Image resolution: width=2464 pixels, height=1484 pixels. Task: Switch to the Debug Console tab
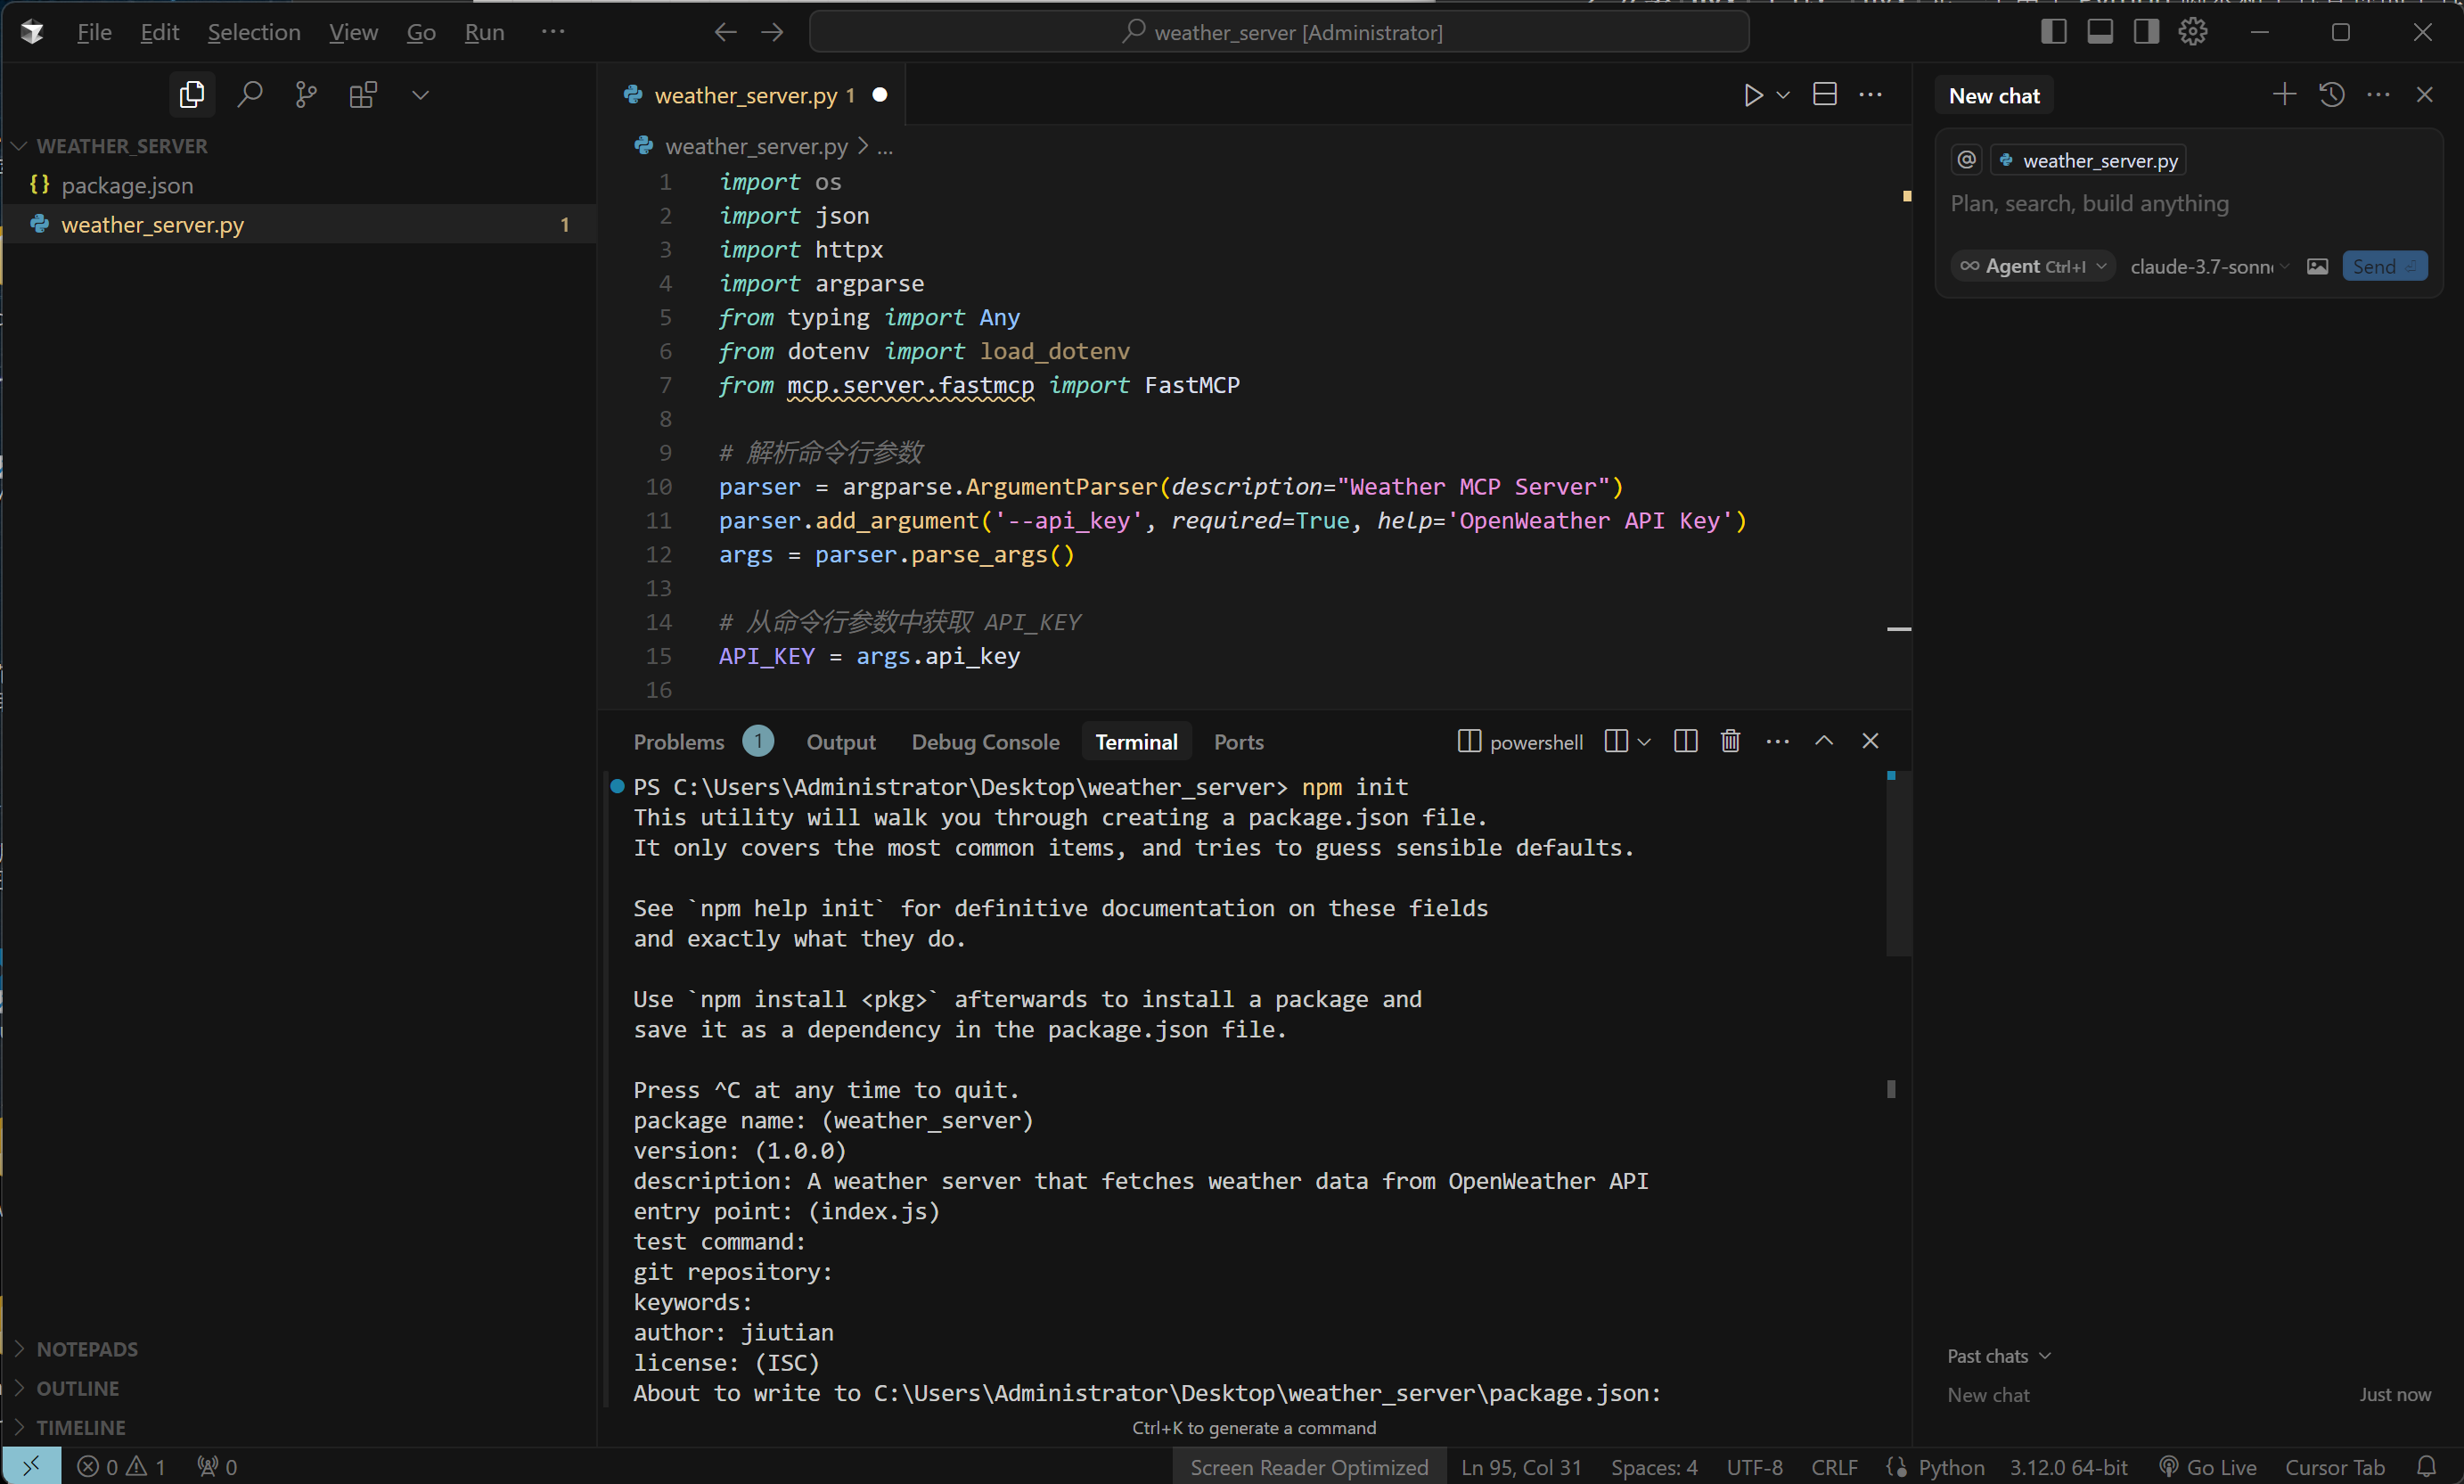pyautogui.click(x=985, y=742)
